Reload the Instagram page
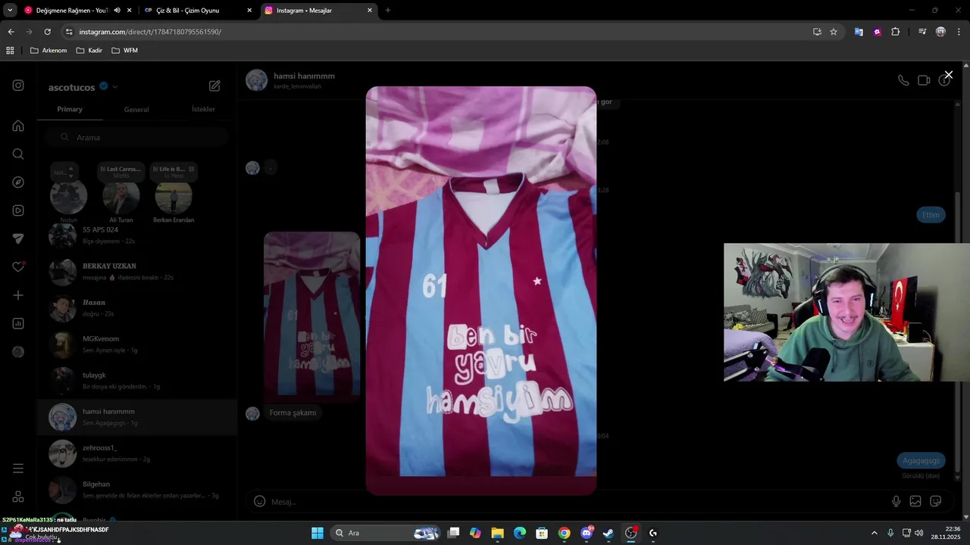Image resolution: width=970 pixels, height=545 pixels. 47,32
